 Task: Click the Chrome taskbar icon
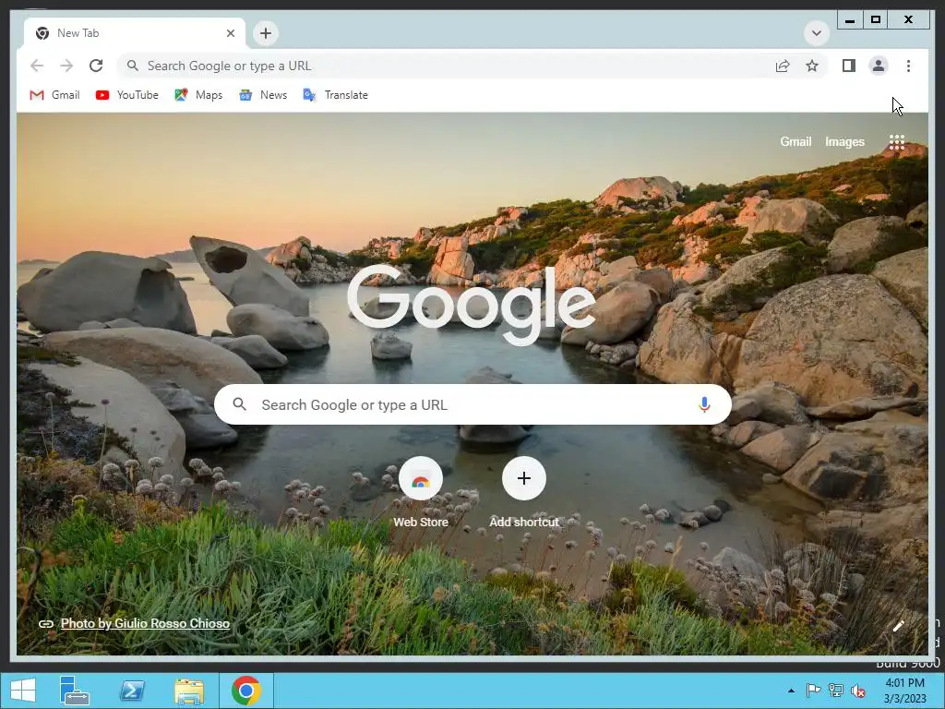point(246,691)
